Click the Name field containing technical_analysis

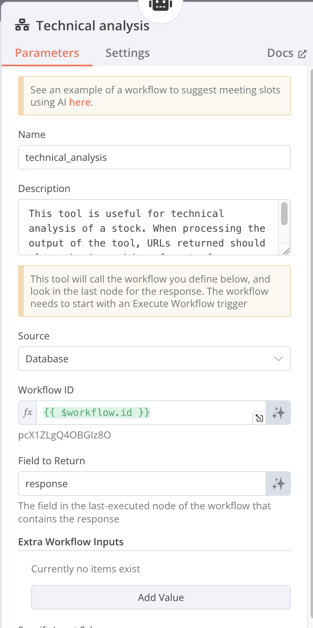coord(154,158)
